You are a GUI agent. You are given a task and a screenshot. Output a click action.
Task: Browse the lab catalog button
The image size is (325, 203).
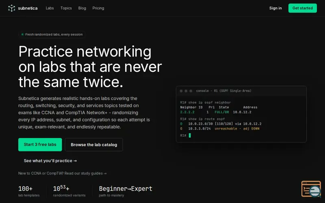click(x=94, y=145)
